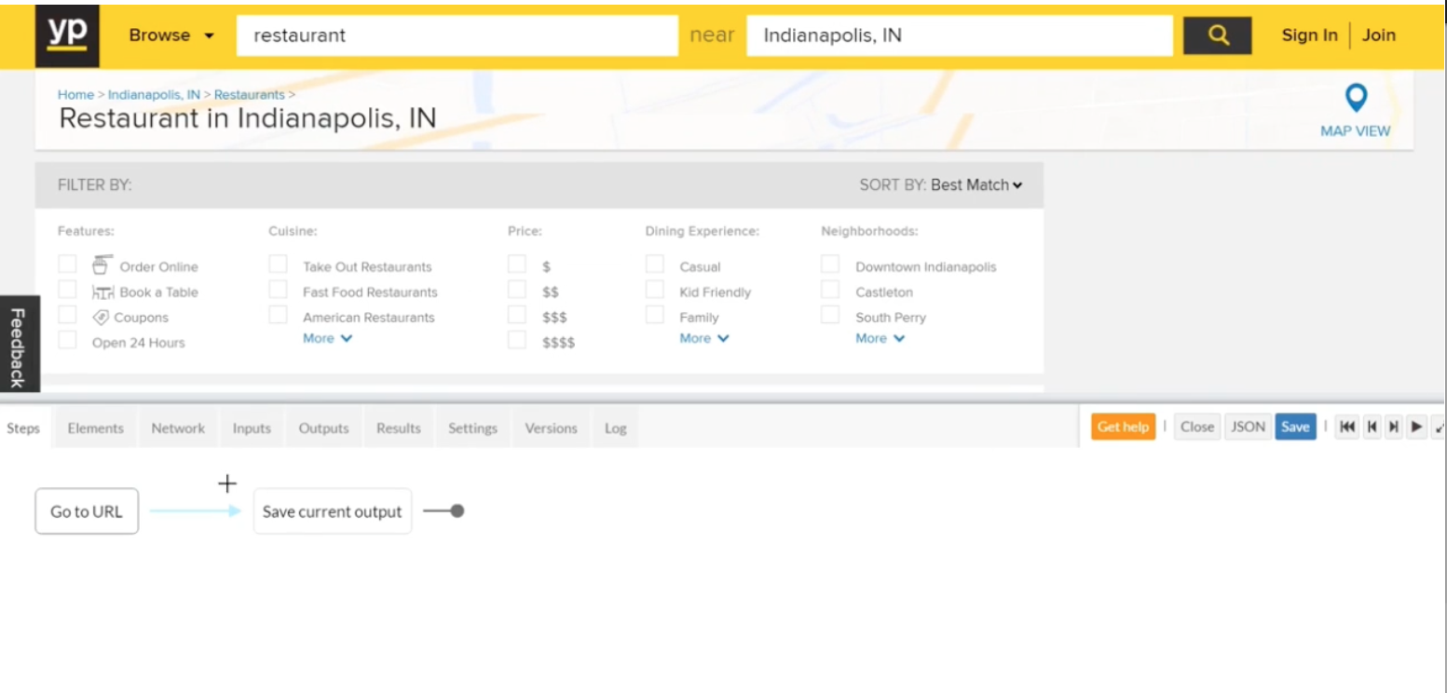Screen dimensions: 1447x693
Task: Click the orange Get help button
Action: coord(1122,427)
